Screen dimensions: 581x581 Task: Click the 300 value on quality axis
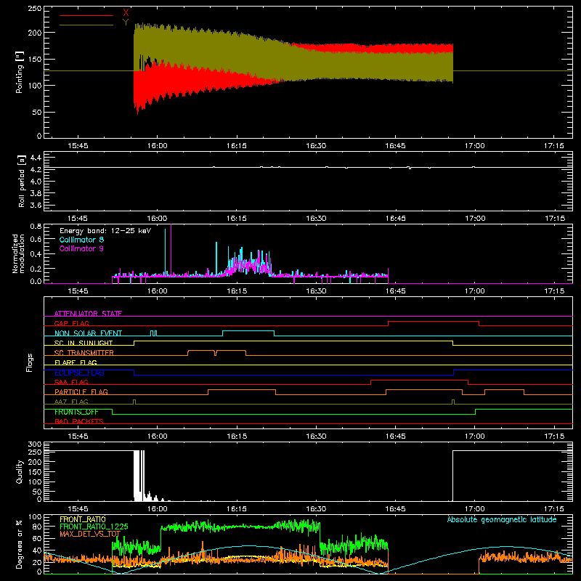[35, 444]
